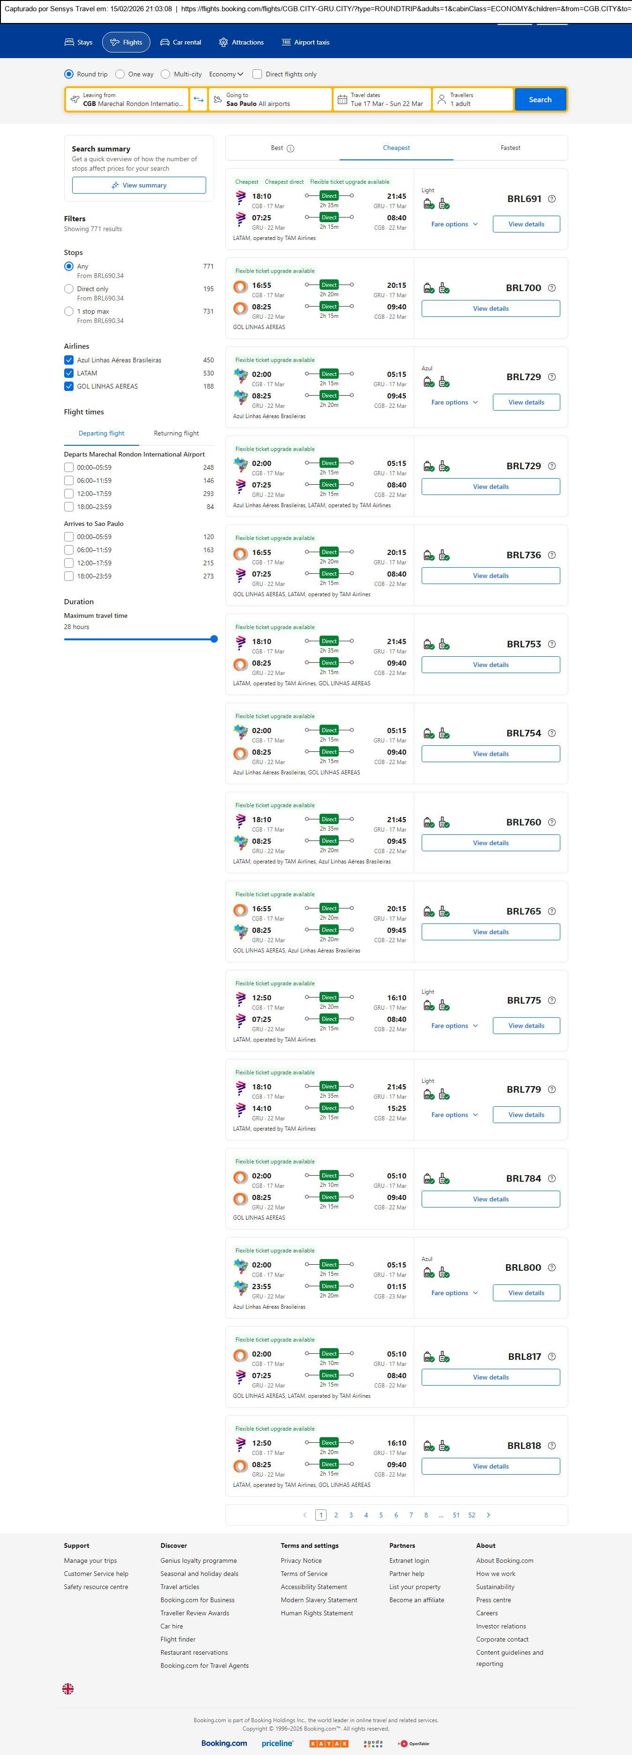Switch to the Fastest results tab
This screenshot has width=632, height=1755.
point(510,148)
